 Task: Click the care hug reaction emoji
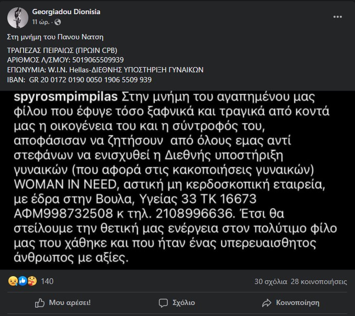[32, 281]
